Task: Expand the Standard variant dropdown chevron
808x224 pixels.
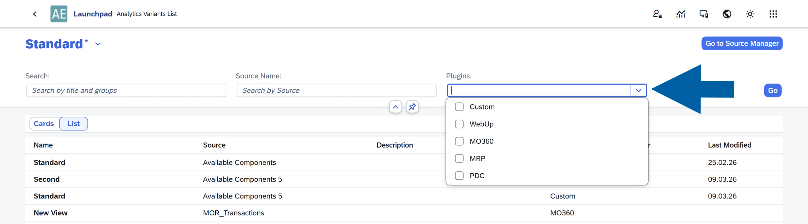Action: tap(98, 44)
